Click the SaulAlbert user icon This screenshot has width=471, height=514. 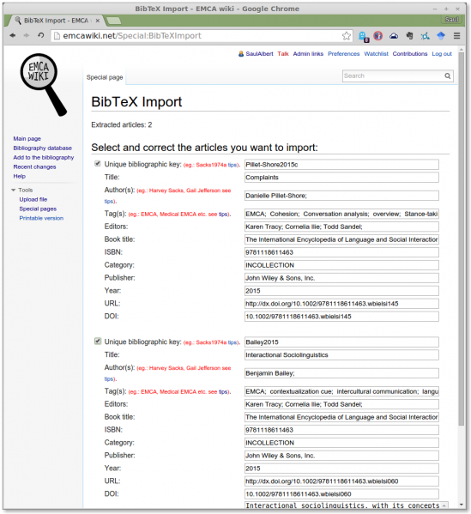(x=241, y=54)
